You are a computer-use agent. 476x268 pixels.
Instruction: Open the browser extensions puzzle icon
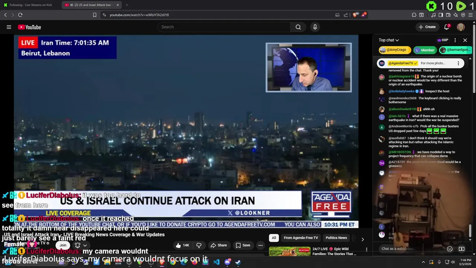click(414, 15)
